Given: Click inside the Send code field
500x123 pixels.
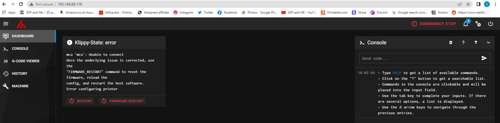Looking at the screenshot, I should (419, 58).
